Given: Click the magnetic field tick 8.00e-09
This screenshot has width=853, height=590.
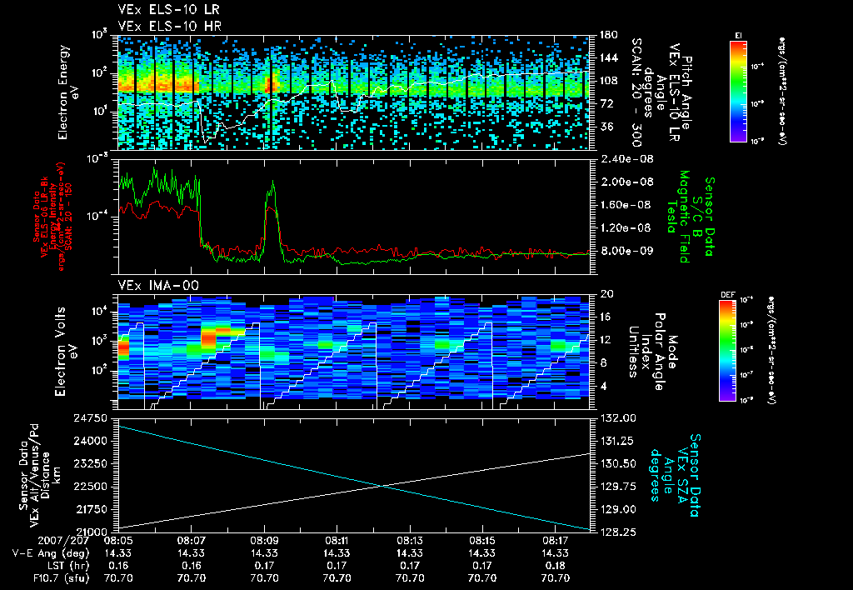Looking at the screenshot, I should pos(626,251).
